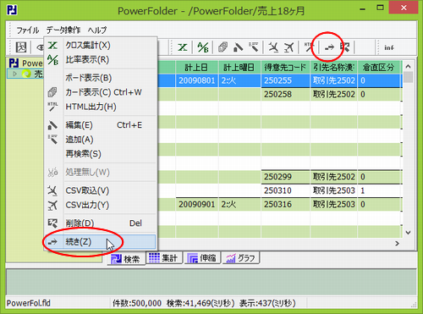Click the 計上日 column header
The image size is (423, 314).
[196, 68]
